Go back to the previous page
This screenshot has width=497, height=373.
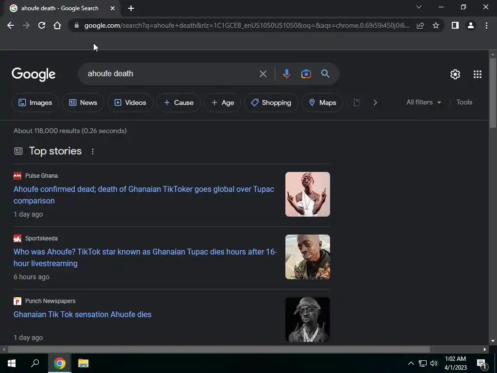click(x=11, y=25)
